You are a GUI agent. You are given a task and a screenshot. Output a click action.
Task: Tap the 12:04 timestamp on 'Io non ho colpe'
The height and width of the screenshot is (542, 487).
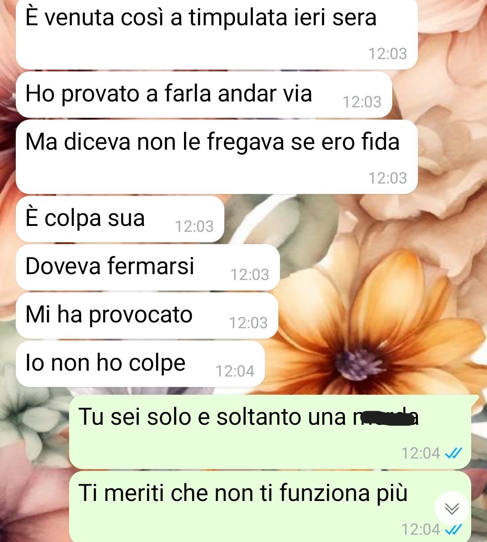tap(235, 371)
